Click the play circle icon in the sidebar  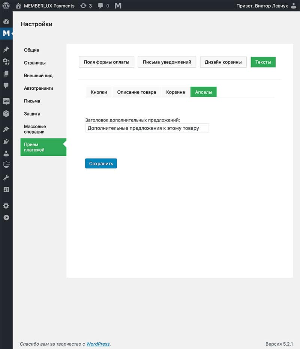6,217
